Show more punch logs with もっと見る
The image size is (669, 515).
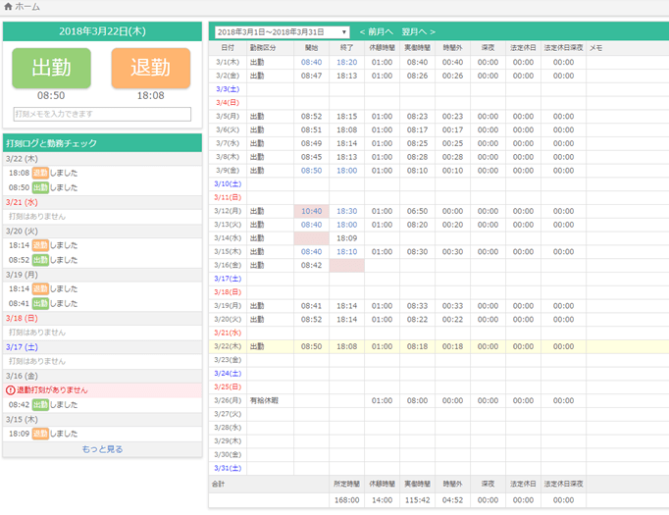pos(102,449)
